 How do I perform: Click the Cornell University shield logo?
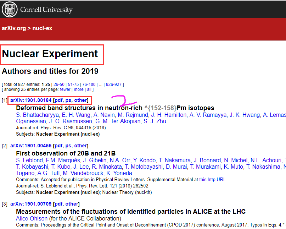coord(9,9)
